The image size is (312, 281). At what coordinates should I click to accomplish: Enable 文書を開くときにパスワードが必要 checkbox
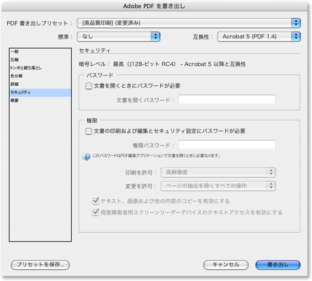[x=89, y=86]
